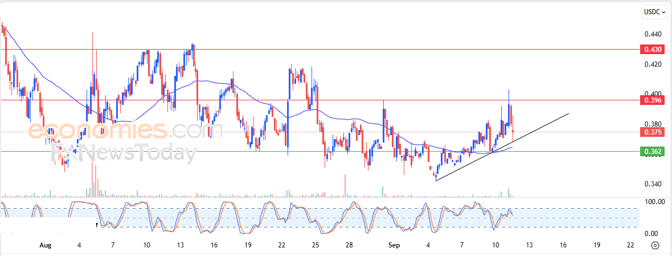
Task: Open chart settings hexagon icon
Action: [655, 245]
